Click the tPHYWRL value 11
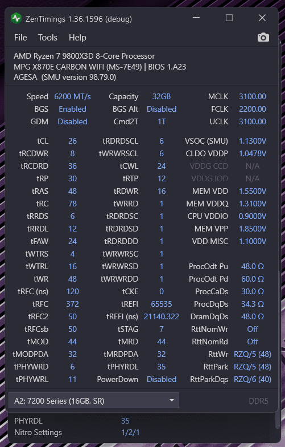The image size is (285, 447). 73,380
